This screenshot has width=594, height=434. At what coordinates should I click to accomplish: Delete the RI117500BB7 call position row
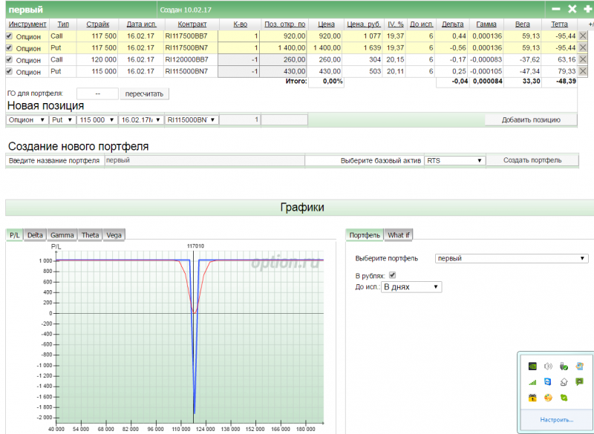tap(583, 36)
